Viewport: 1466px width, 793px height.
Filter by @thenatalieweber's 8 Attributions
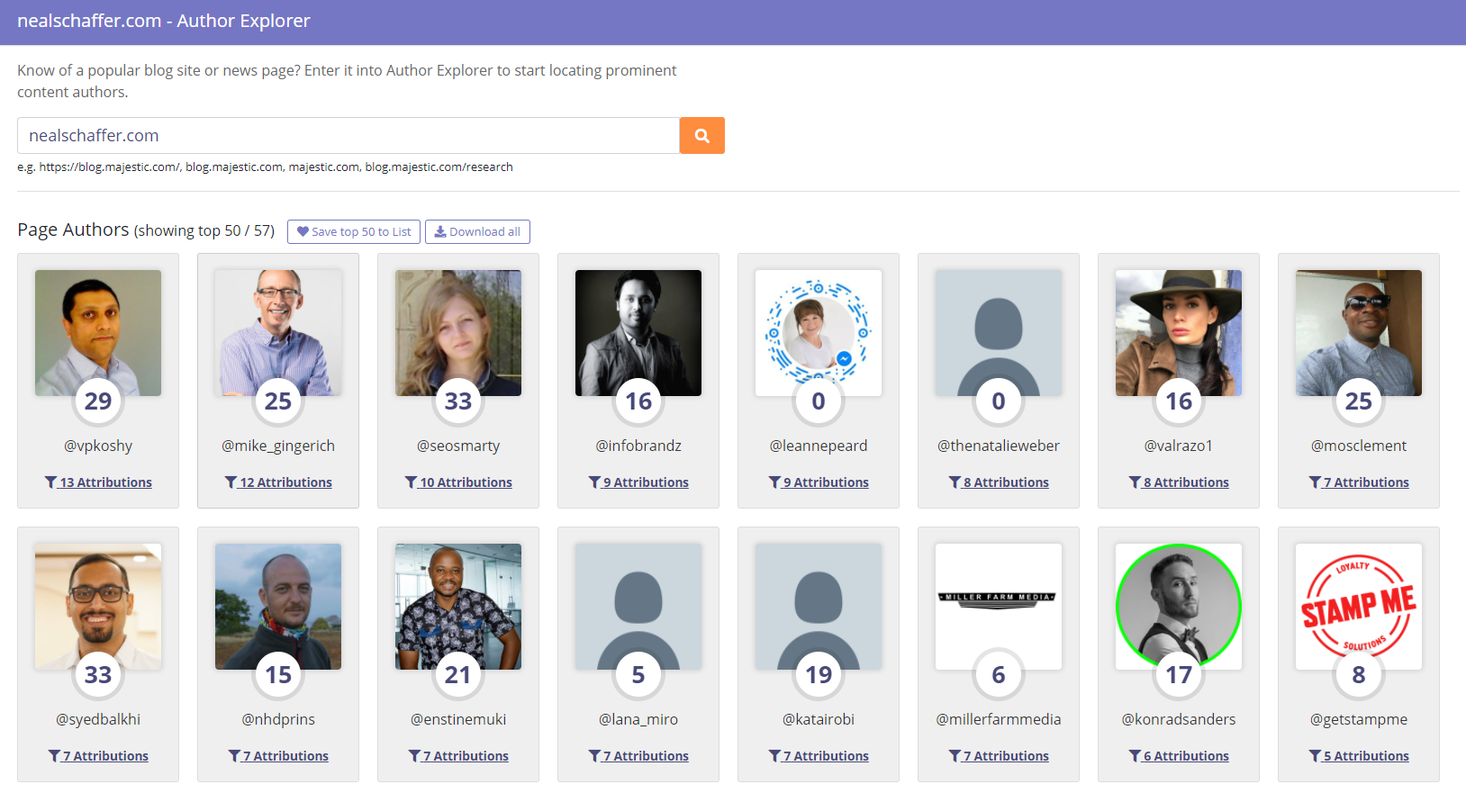pos(999,482)
